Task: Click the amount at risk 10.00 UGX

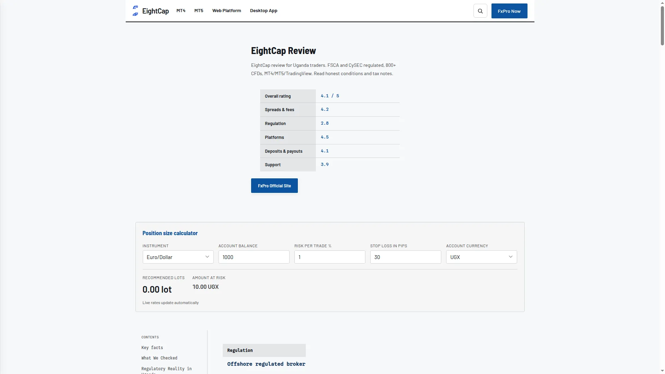Action: point(205,287)
